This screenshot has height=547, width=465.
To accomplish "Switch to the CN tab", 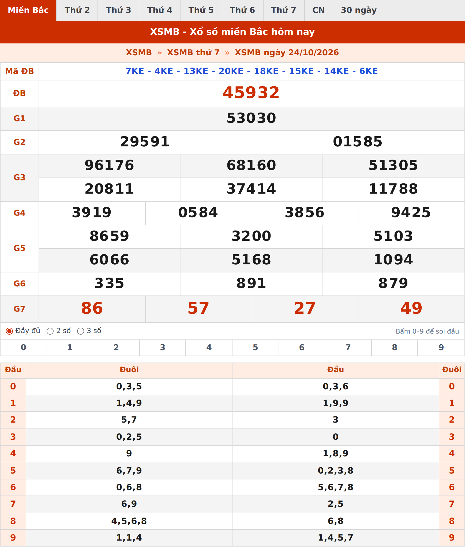I will click(319, 10).
